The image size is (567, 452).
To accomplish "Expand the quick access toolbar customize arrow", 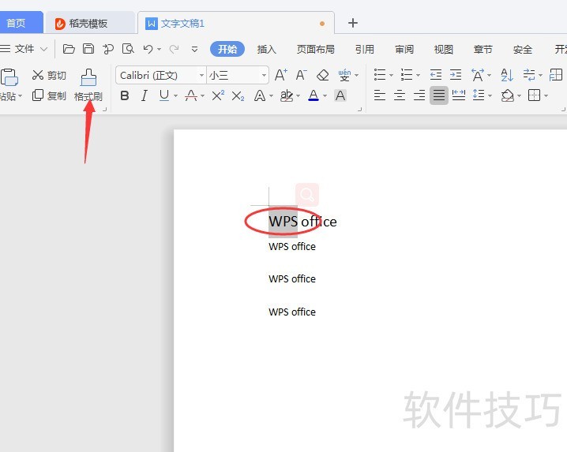I will (194, 49).
